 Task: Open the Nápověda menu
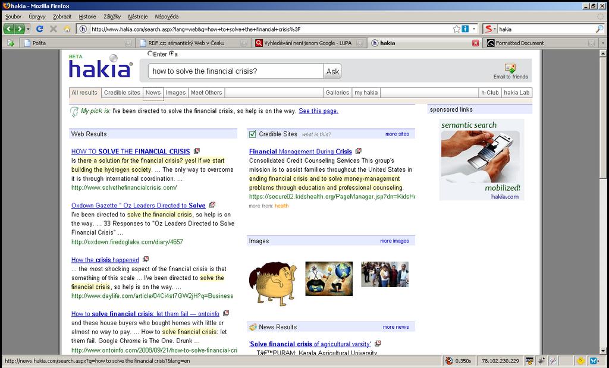pyautogui.click(x=167, y=17)
